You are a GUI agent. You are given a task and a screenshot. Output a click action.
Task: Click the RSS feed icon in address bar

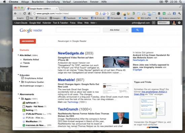97,13
